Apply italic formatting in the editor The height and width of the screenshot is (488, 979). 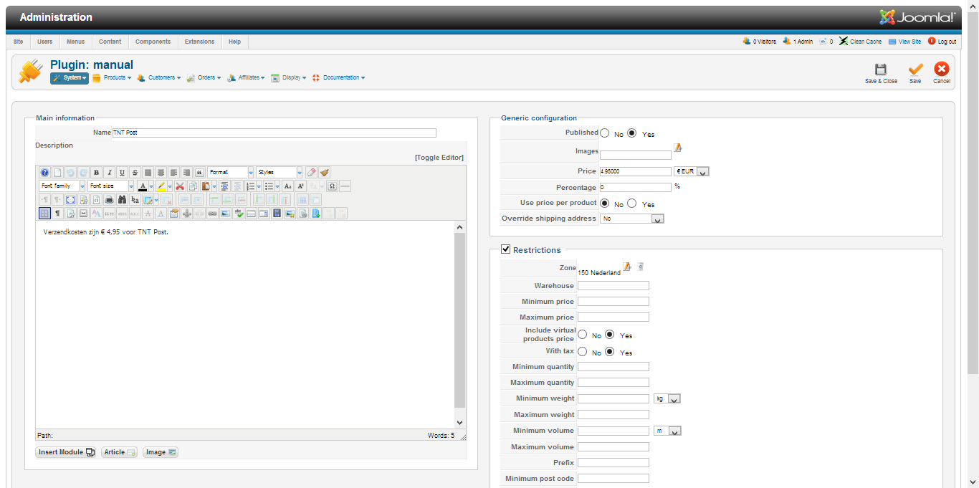click(110, 173)
